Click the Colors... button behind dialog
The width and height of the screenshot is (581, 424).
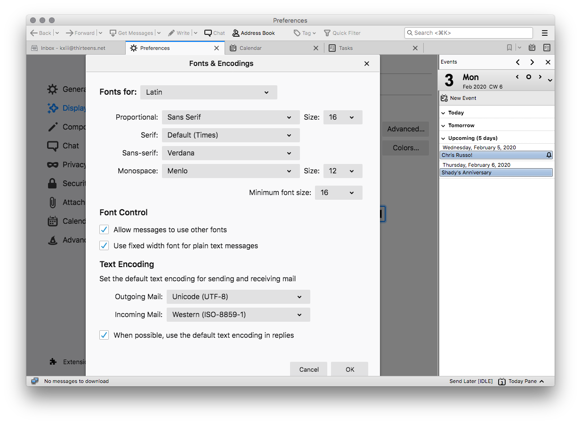tap(406, 147)
